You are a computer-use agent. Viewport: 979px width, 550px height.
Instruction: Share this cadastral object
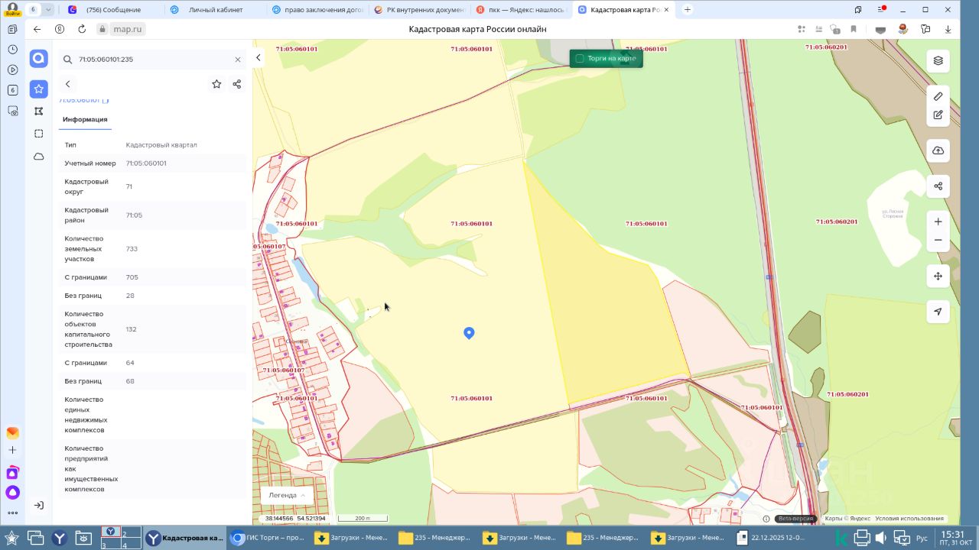point(237,84)
